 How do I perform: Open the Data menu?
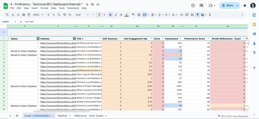53,8
